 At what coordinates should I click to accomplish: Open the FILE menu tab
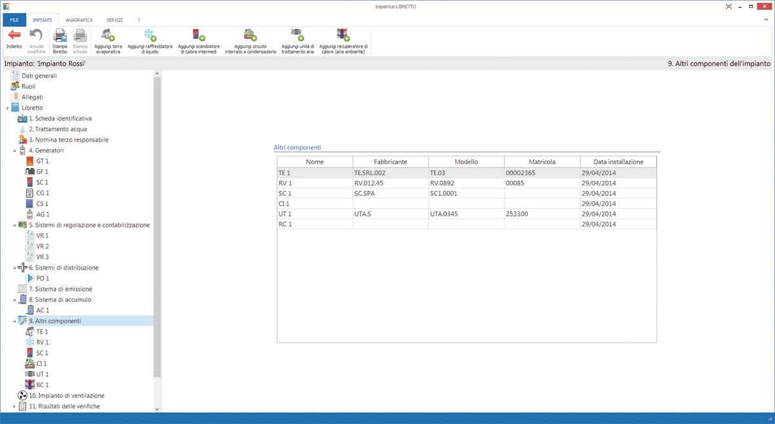[x=14, y=20]
